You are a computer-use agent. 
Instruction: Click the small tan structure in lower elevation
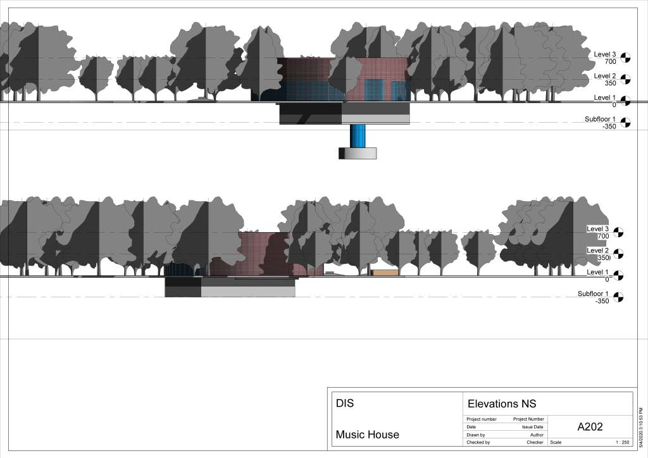pyautogui.click(x=385, y=273)
